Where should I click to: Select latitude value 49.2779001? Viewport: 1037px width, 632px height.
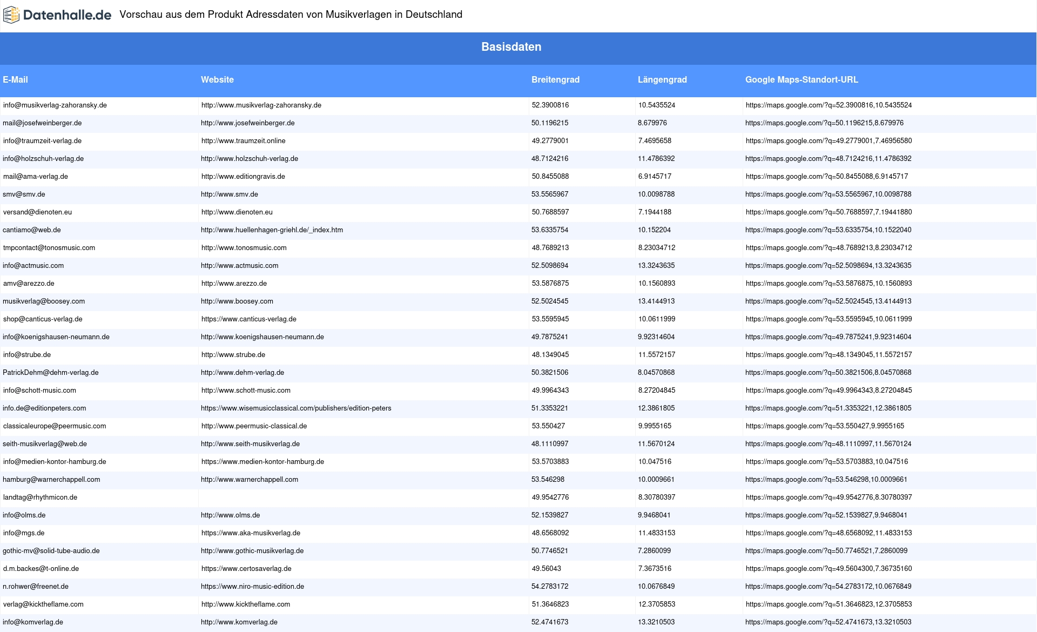(550, 141)
